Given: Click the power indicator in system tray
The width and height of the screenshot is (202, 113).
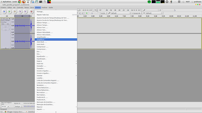Looking at the screenshot, I should (x=167, y=2).
